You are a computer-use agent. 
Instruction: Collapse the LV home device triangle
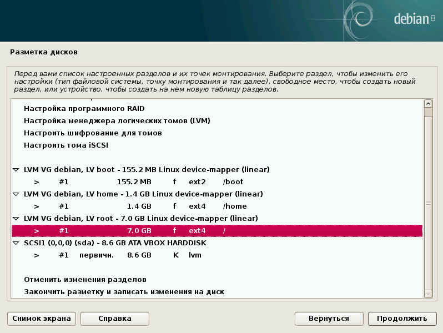coord(16,194)
